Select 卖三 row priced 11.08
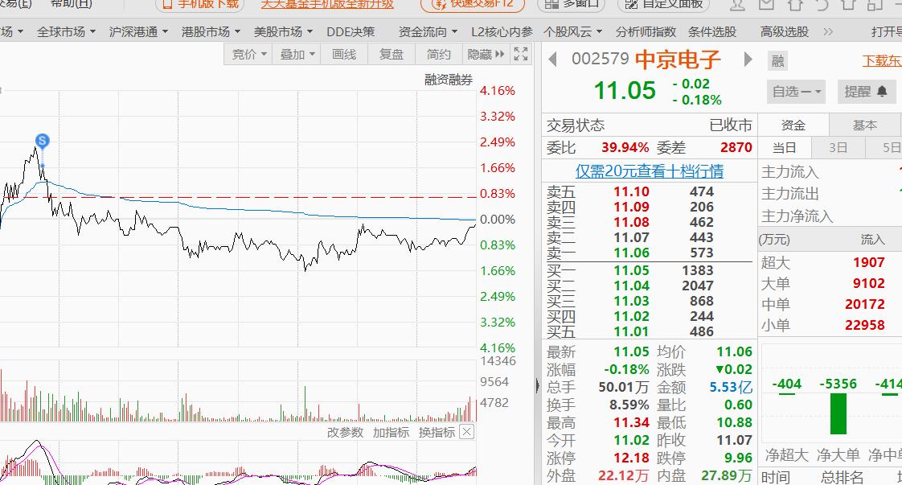 click(649, 222)
